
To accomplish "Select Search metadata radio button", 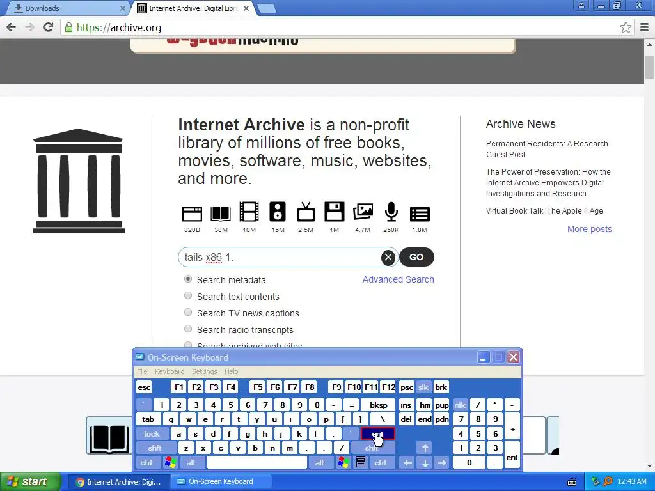I will [188, 279].
